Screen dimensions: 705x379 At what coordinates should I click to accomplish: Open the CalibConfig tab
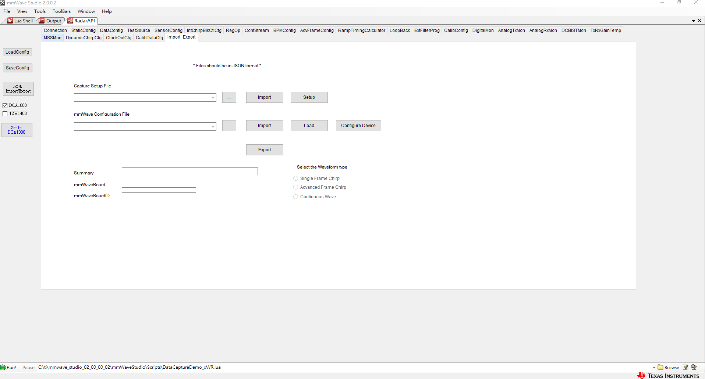456,30
